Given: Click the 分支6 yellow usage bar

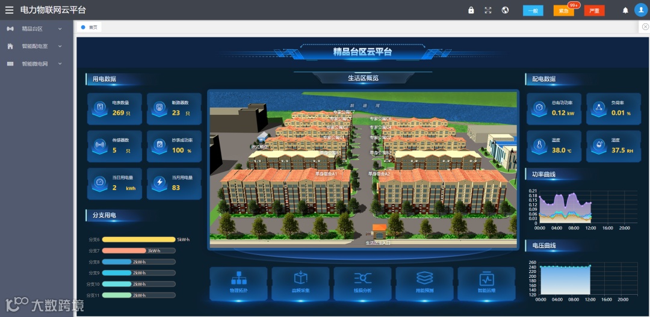Looking at the screenshot, I should (x=139, y=239).
